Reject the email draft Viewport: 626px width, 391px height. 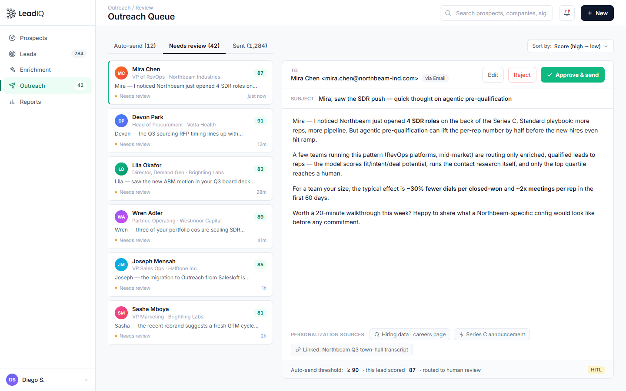tap(522, 75)
